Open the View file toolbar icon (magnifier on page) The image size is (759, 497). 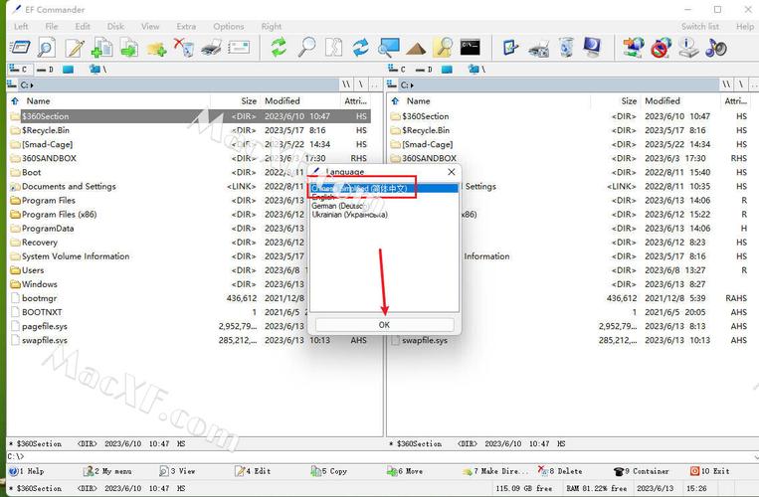(47, 48)
